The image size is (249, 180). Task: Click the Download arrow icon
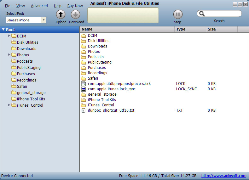coord(75,14)
